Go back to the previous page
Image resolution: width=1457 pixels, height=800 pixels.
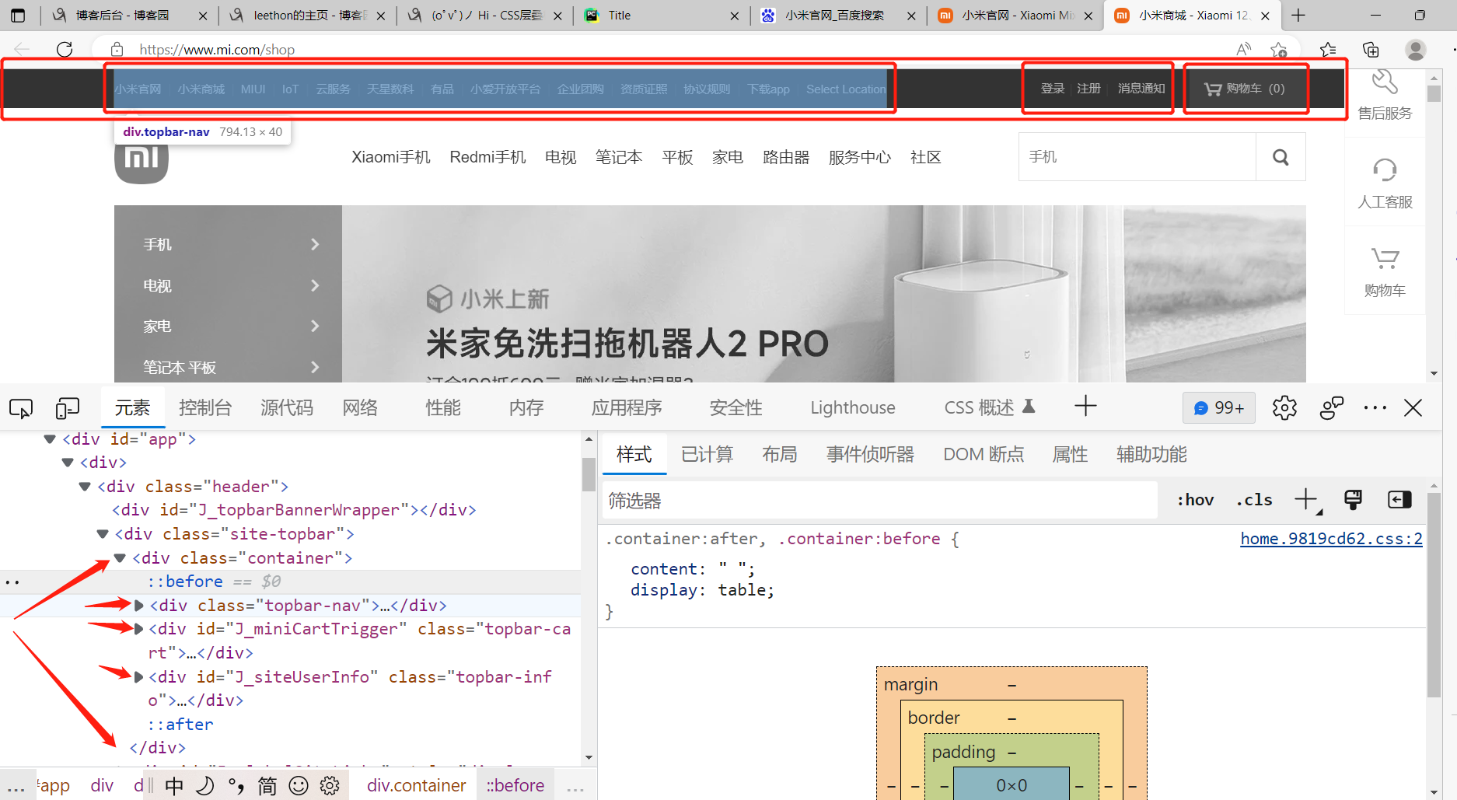point(22,49)
